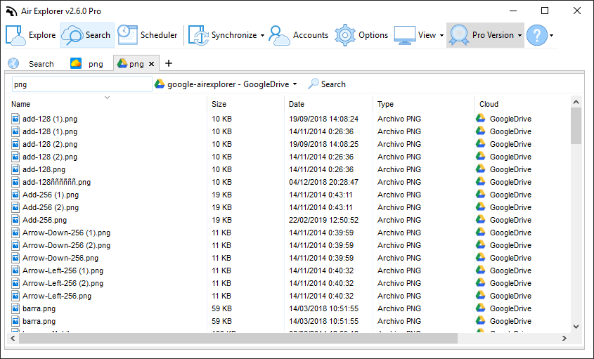The image size is (594, 359).
Task: Click date 22/02/2019 12:50:52
Action: (x=323, y=220)
